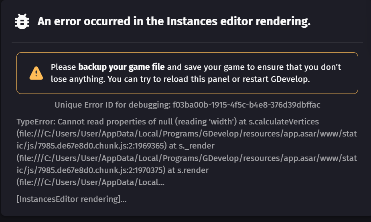The height and width of the screenshot is (222, 371).
Task: Click the orange warning triangle icon
Action: tap(36, 73)
